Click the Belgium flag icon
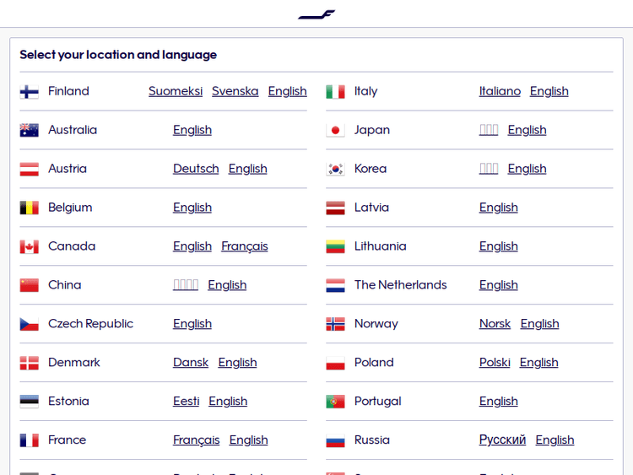Screen dimensions: 633x475 pos(29,208)
